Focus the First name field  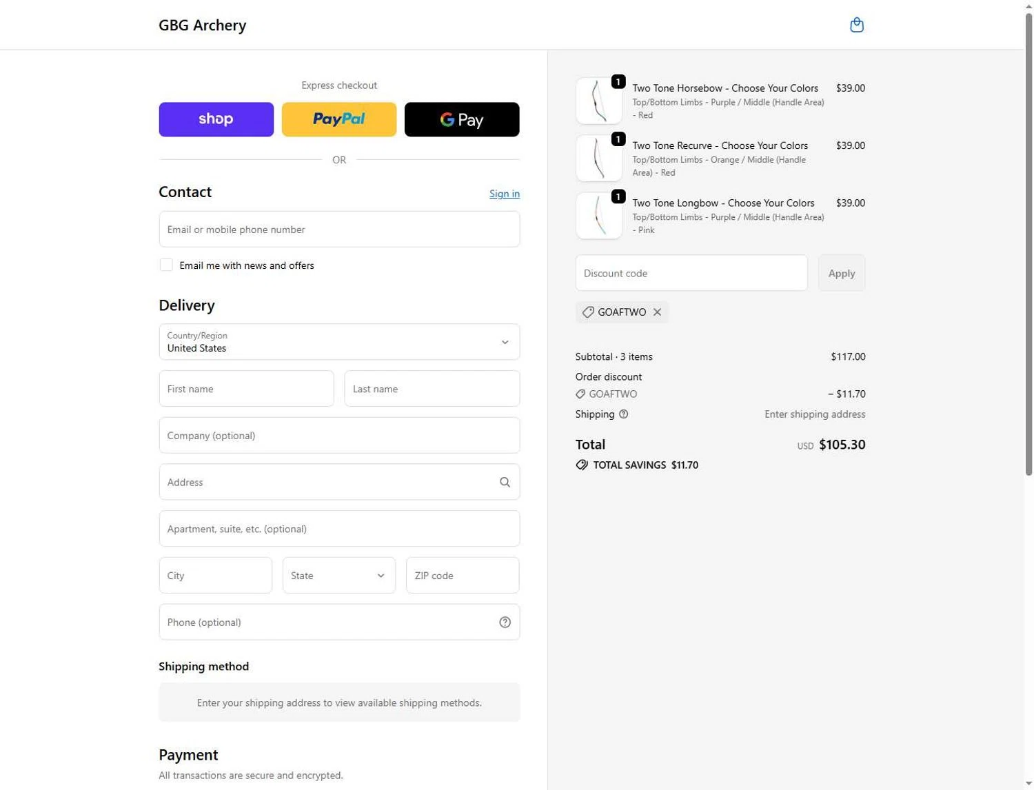click(x=247, y=389)
